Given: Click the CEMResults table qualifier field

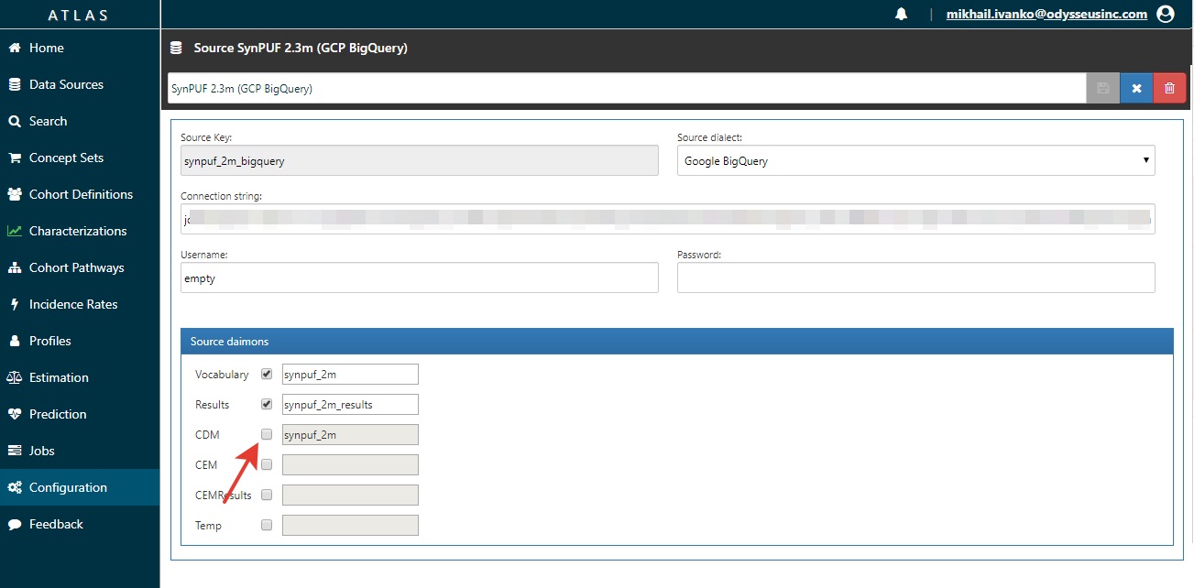Looking at the screenshot, I should point(350,495).
